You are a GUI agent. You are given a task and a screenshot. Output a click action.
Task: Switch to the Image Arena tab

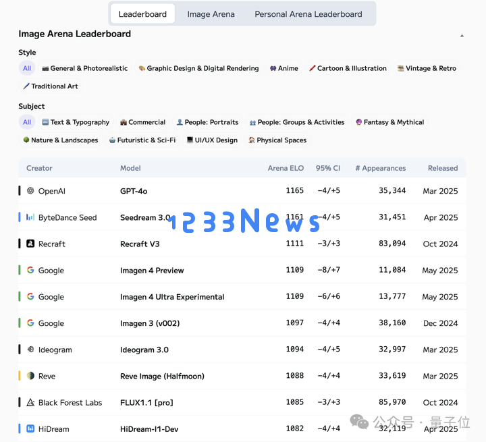tap(211, 14)
